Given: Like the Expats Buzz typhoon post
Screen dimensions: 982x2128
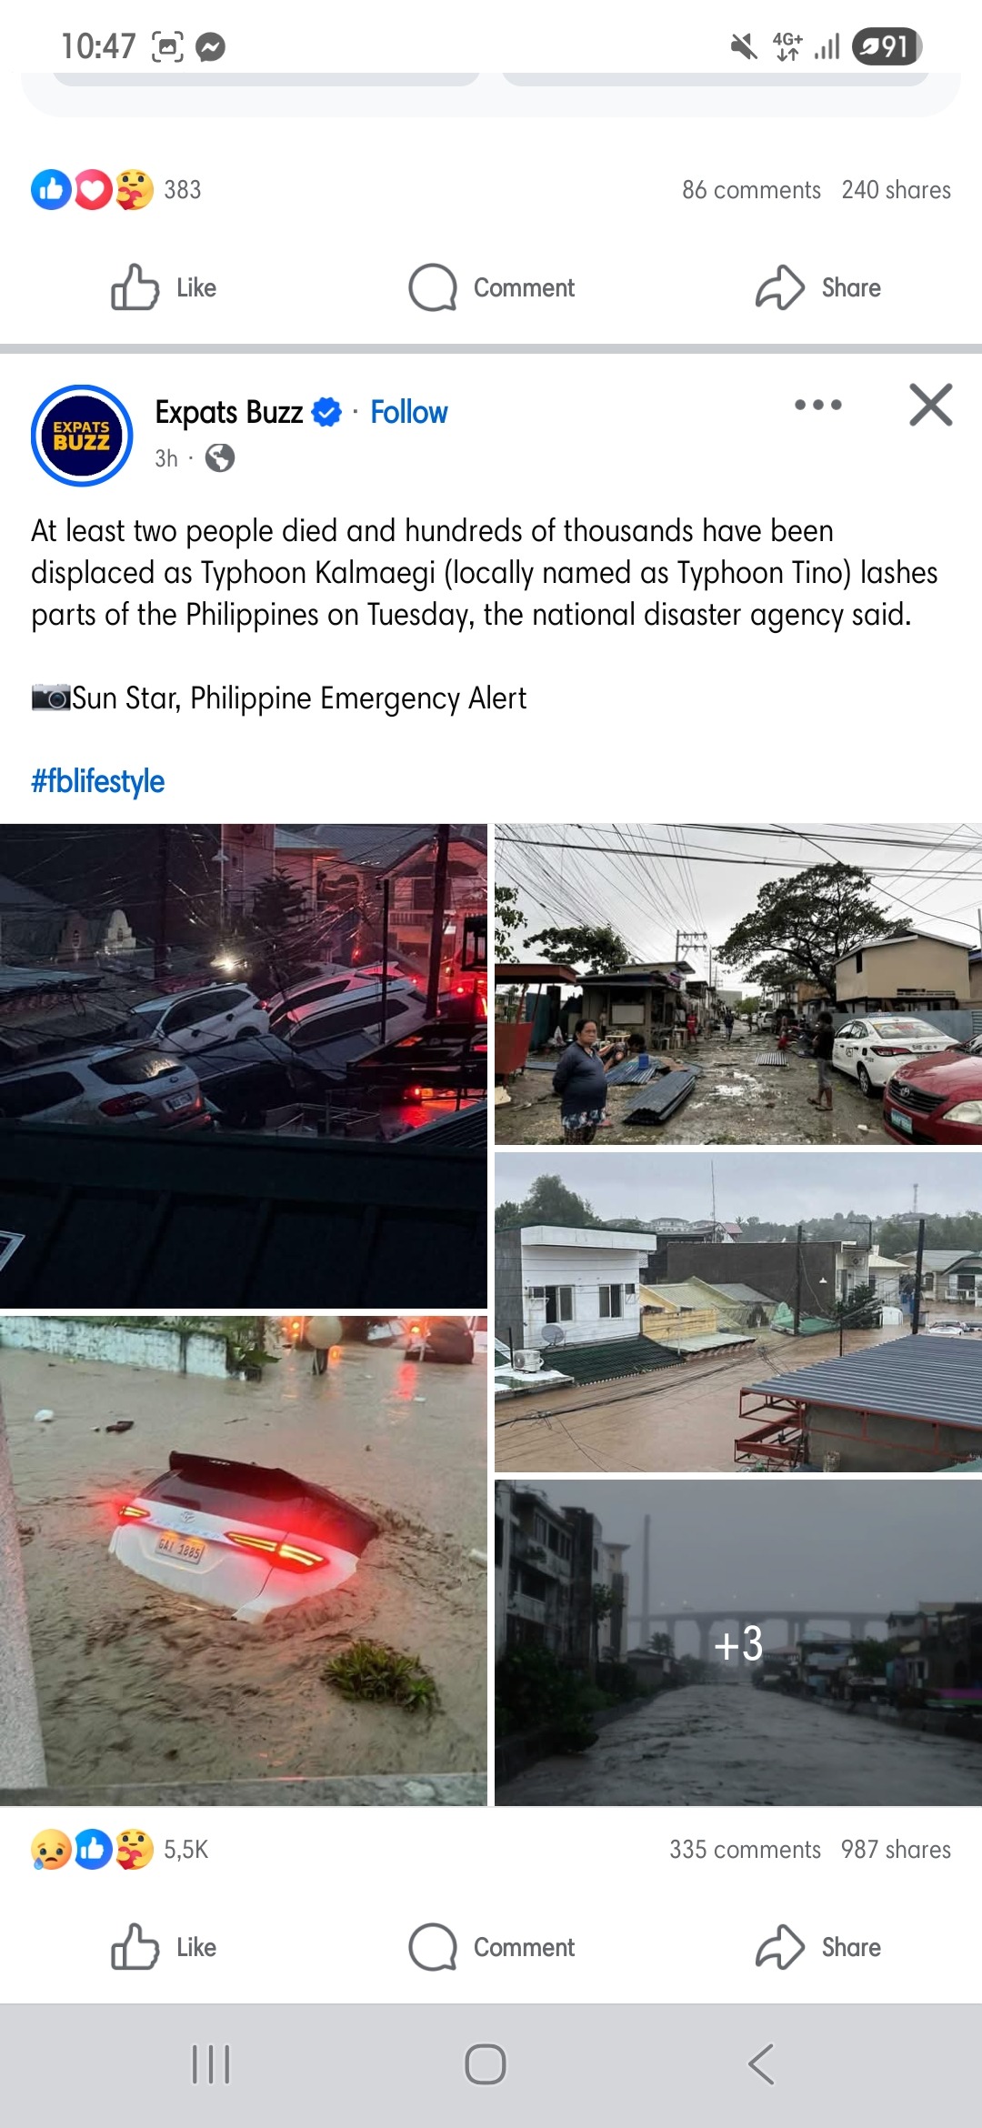Looking at the screenshot, I should 164,1947.
